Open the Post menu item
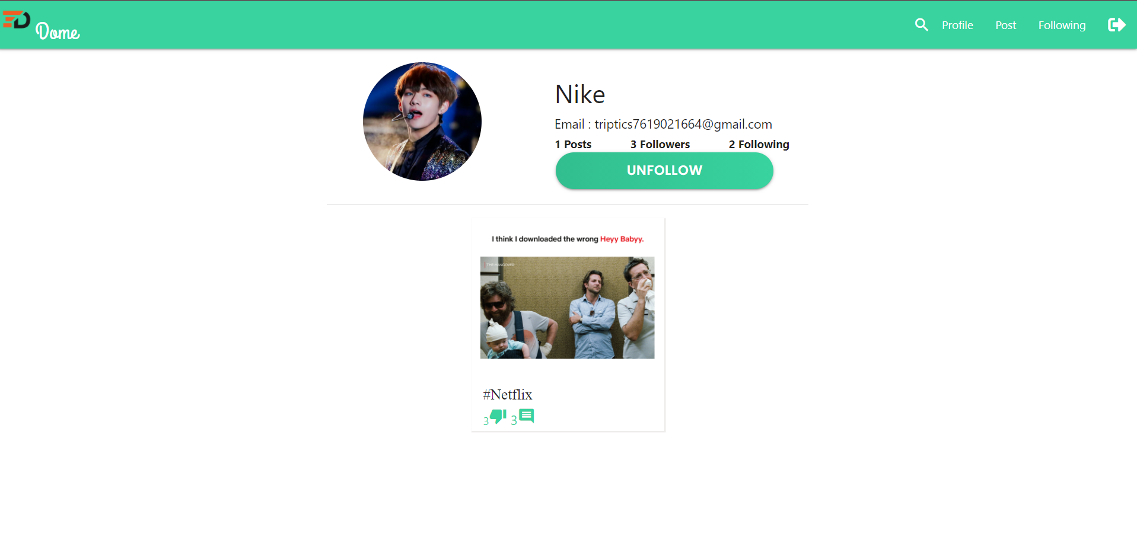 [1005, 25]
